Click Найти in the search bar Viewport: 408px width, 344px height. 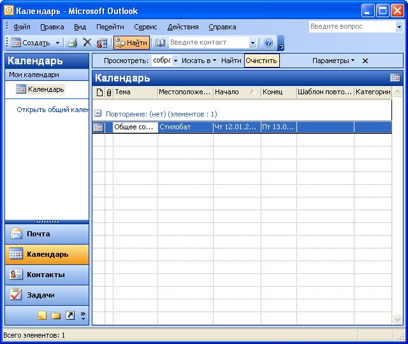coord(231,61)
